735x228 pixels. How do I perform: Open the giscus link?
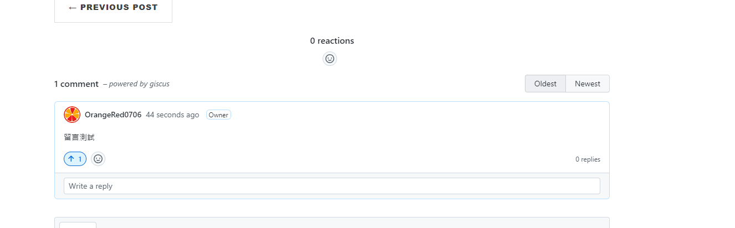pos(160,84)
